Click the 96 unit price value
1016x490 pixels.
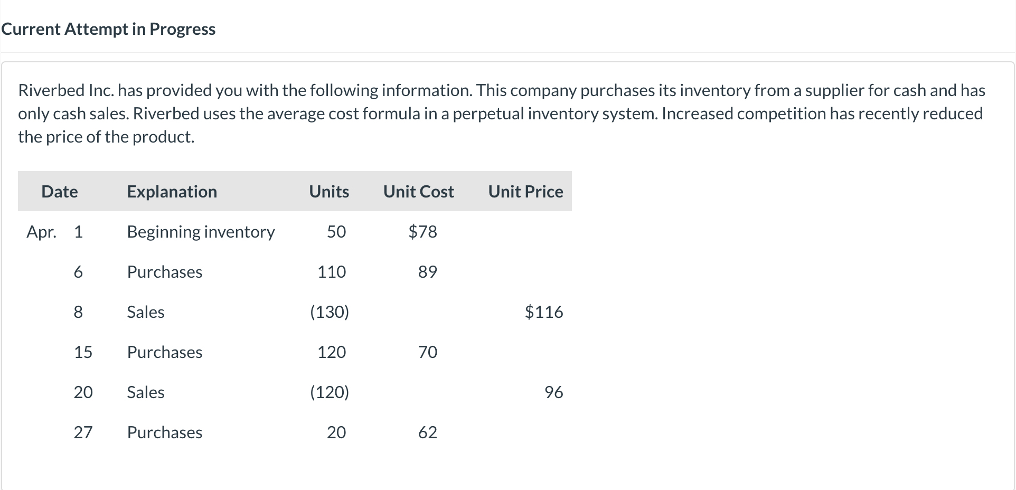point(553,392)
